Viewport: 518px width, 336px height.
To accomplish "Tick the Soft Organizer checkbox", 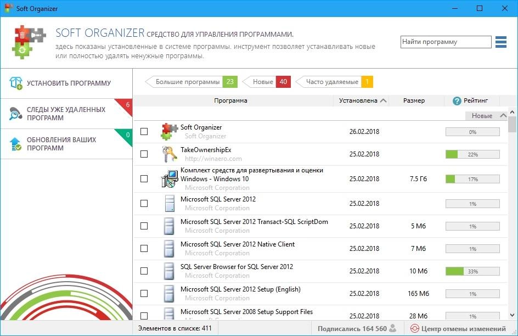I will [144, 132].
